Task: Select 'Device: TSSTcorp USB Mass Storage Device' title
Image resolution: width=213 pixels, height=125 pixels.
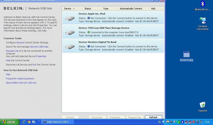Action: tap(104, 28)
